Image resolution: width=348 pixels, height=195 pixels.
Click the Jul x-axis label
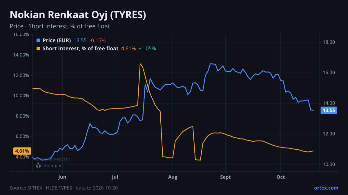tap(115, 177)
